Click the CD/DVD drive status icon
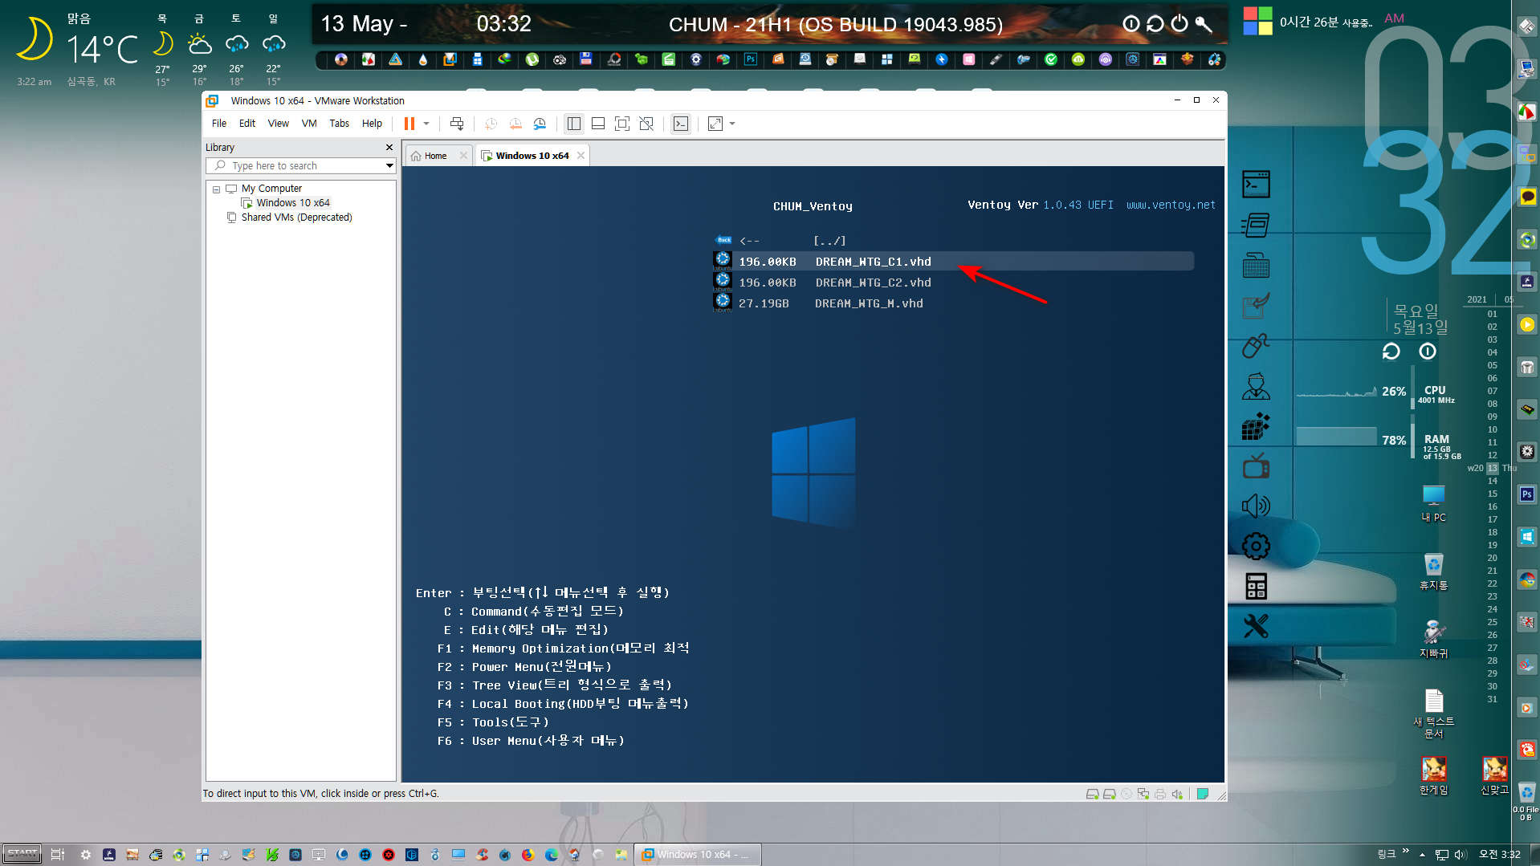 1126,795
